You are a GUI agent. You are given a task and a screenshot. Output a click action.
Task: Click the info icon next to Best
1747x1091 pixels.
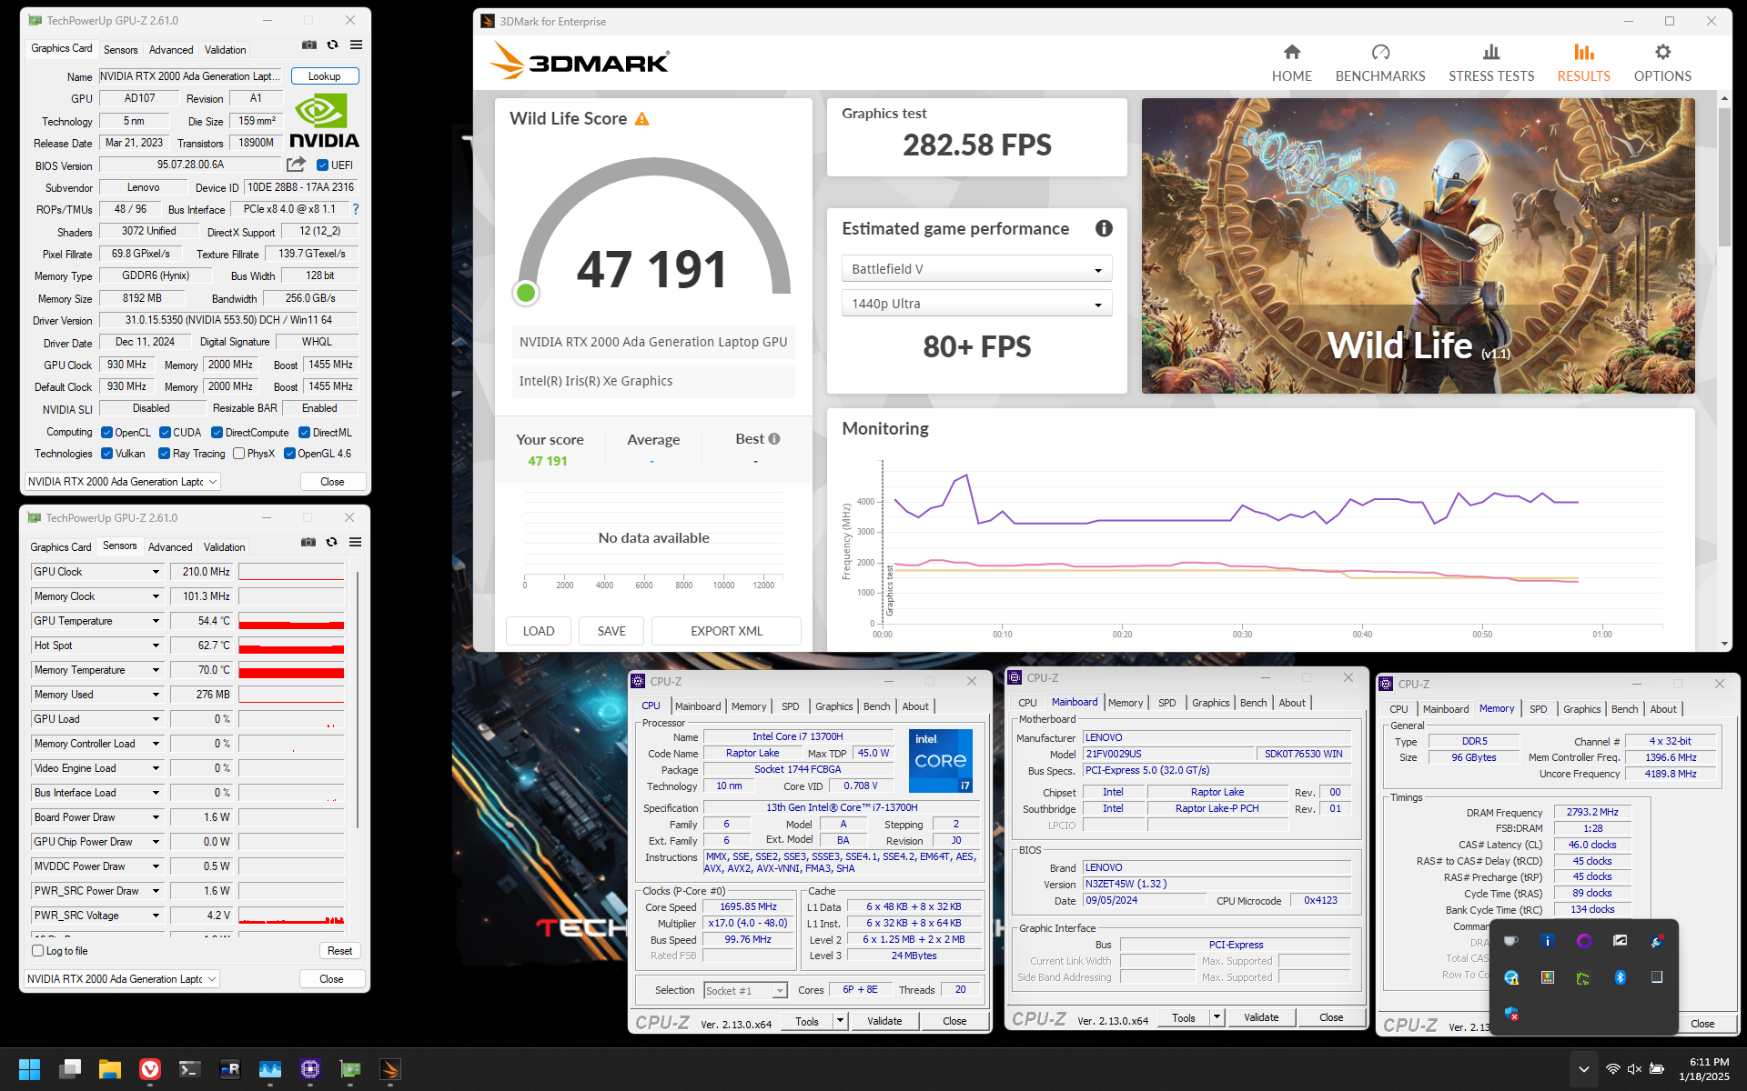774,439
